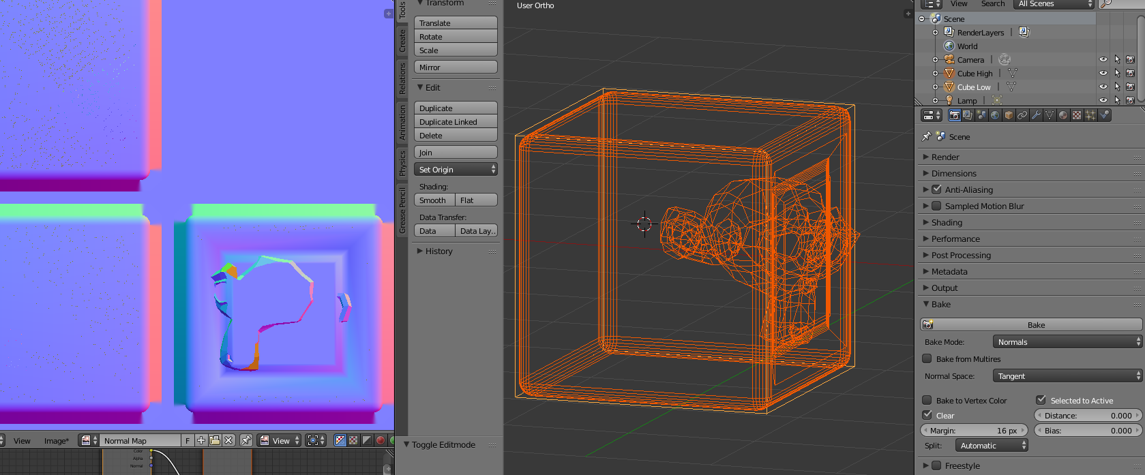1145x475 pixels.
Task: Open the Render Layers properties tab
Action: 968,115
